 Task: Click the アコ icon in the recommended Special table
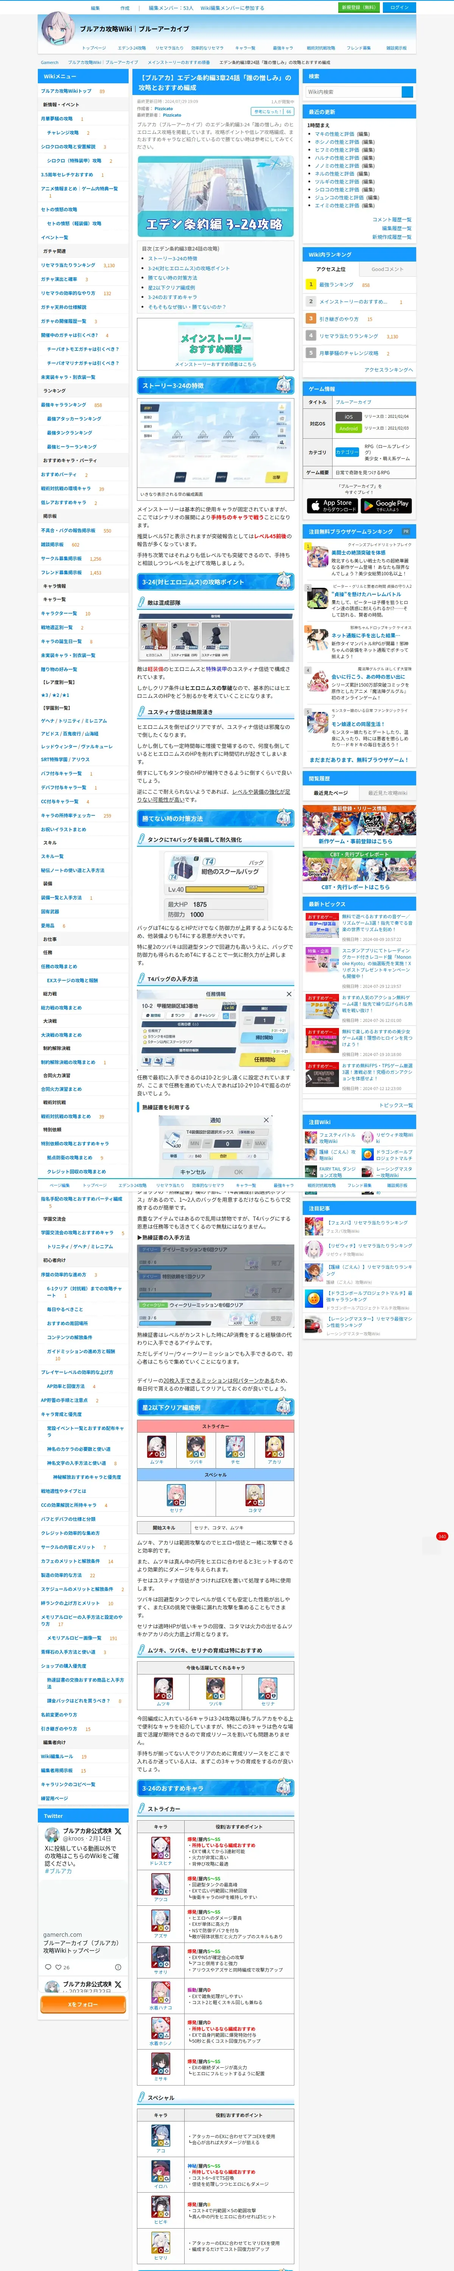coord(160,2135)
